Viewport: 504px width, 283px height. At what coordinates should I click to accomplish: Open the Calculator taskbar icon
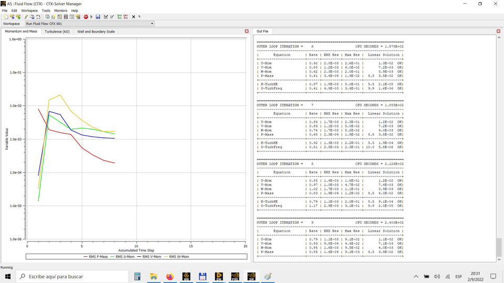click(x=138, y=276)
